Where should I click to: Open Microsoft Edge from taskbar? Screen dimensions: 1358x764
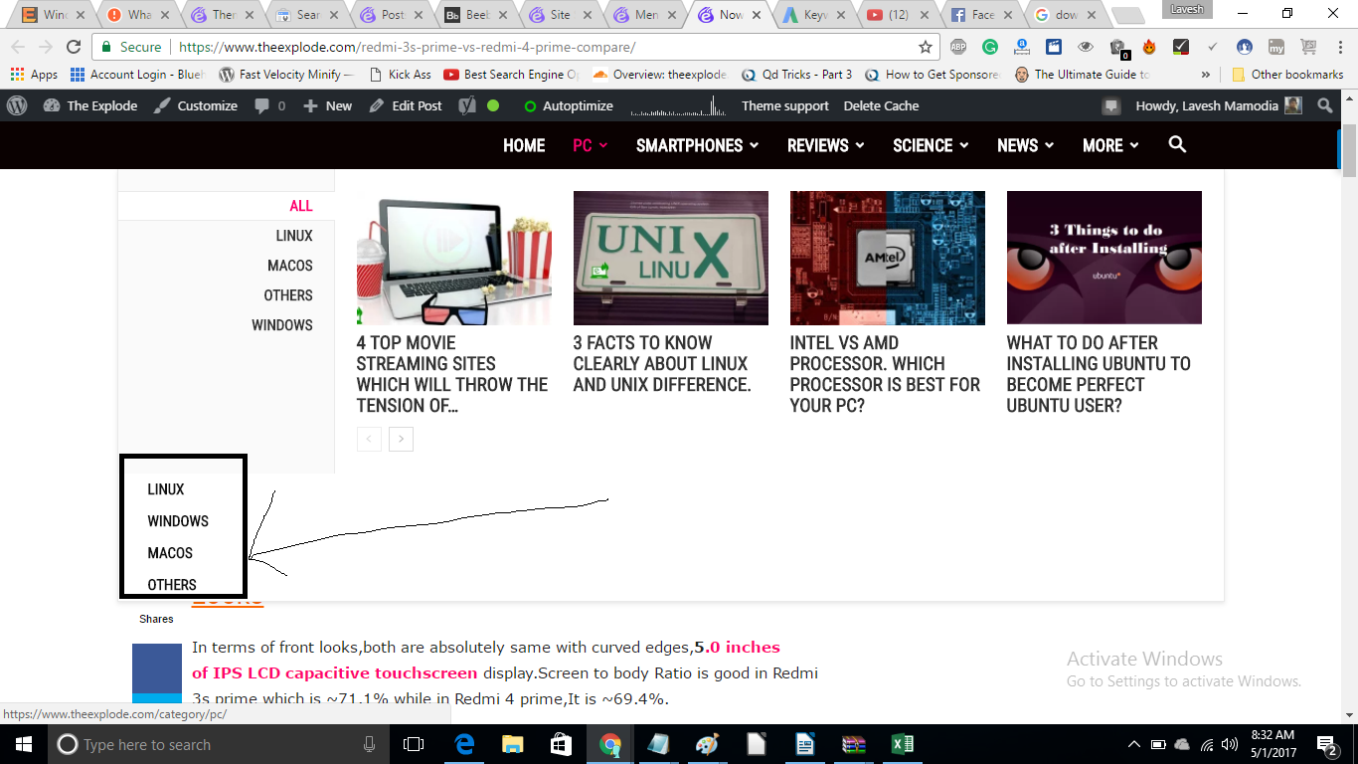(x=464, y=744)
